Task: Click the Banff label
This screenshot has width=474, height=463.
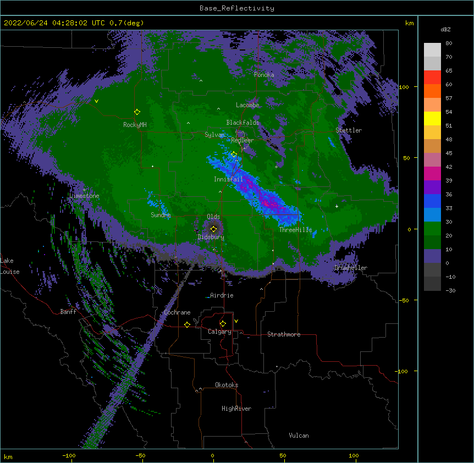Action: click(68, 312)
